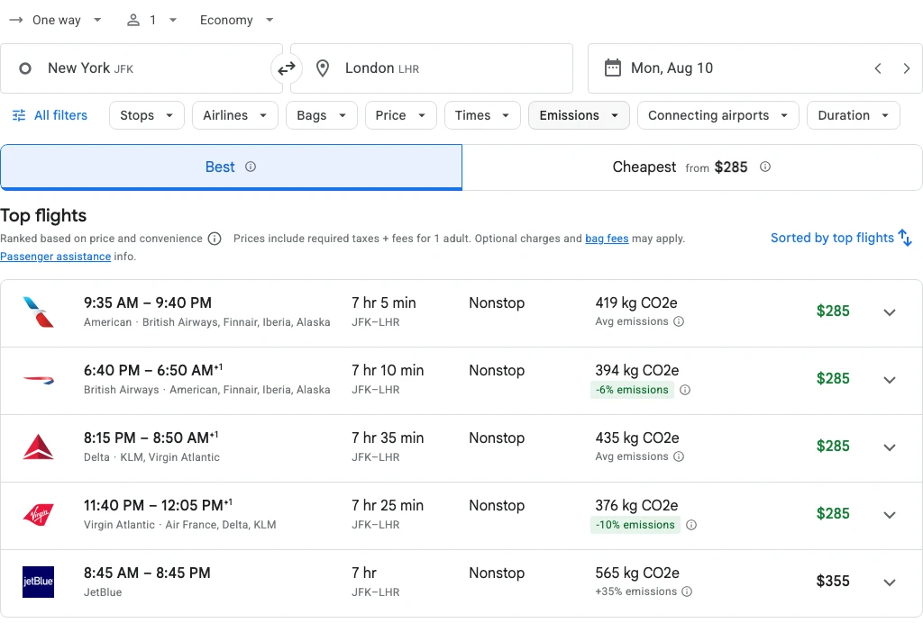Click the calendar icon in date field
Screen dimensions: 923x632
(613, 68)
